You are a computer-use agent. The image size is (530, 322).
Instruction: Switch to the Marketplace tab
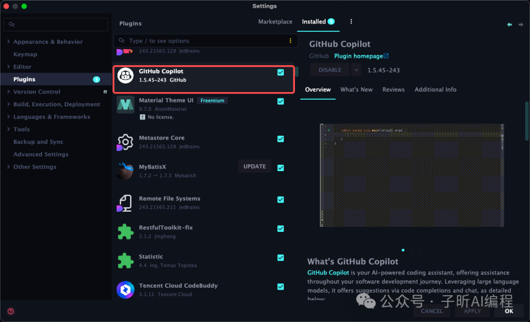275,22
